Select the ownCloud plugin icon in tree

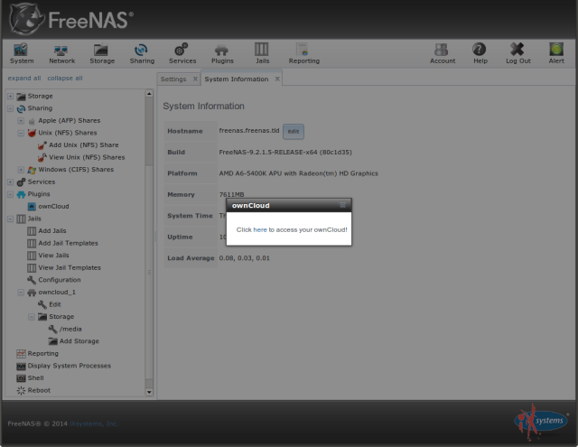33,207
